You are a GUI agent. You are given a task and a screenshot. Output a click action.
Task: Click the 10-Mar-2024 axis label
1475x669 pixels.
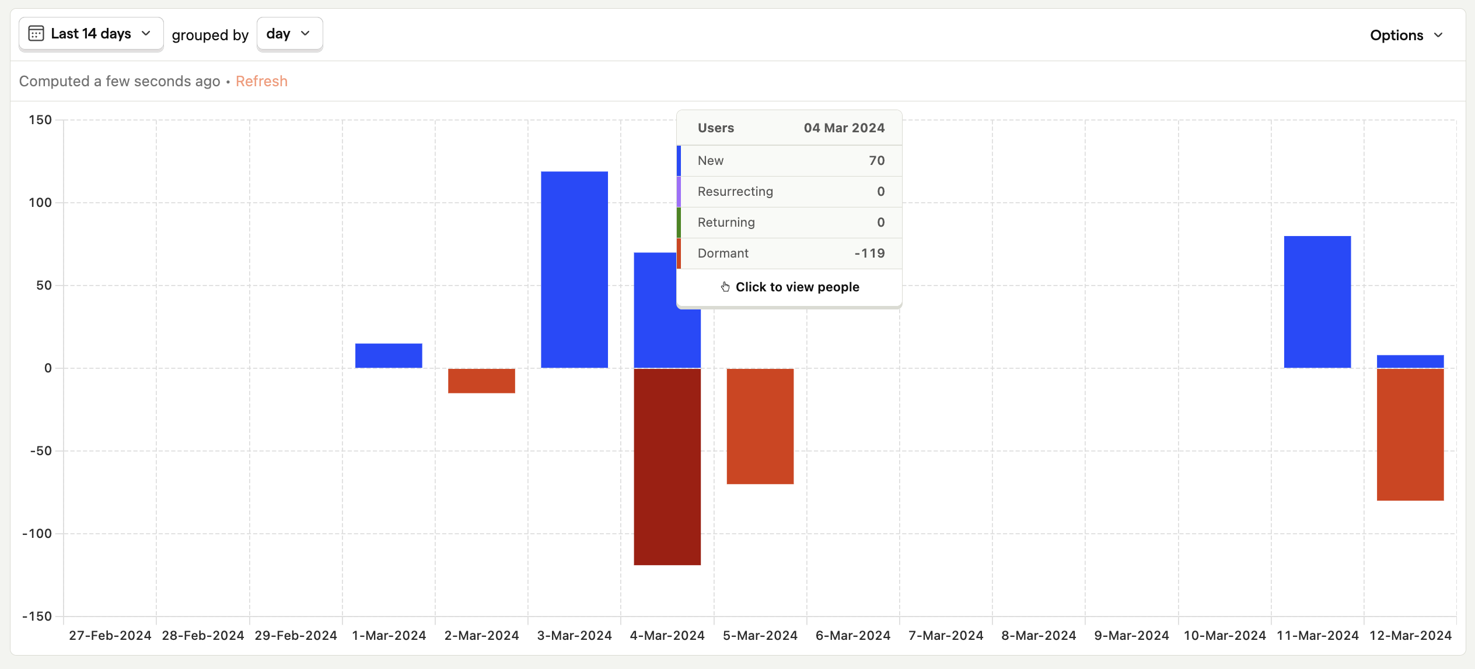click(1225, 635)
